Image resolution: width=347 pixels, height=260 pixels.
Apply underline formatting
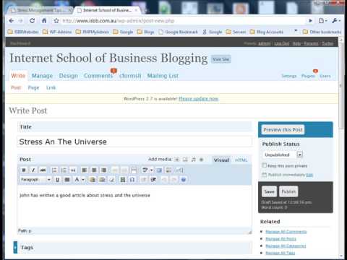[57, 180]
